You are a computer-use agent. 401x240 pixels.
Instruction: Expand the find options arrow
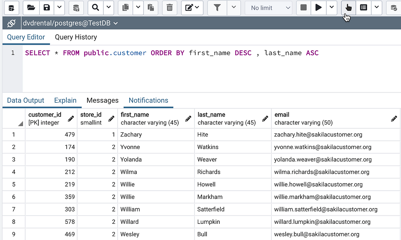tap(109, 8)
